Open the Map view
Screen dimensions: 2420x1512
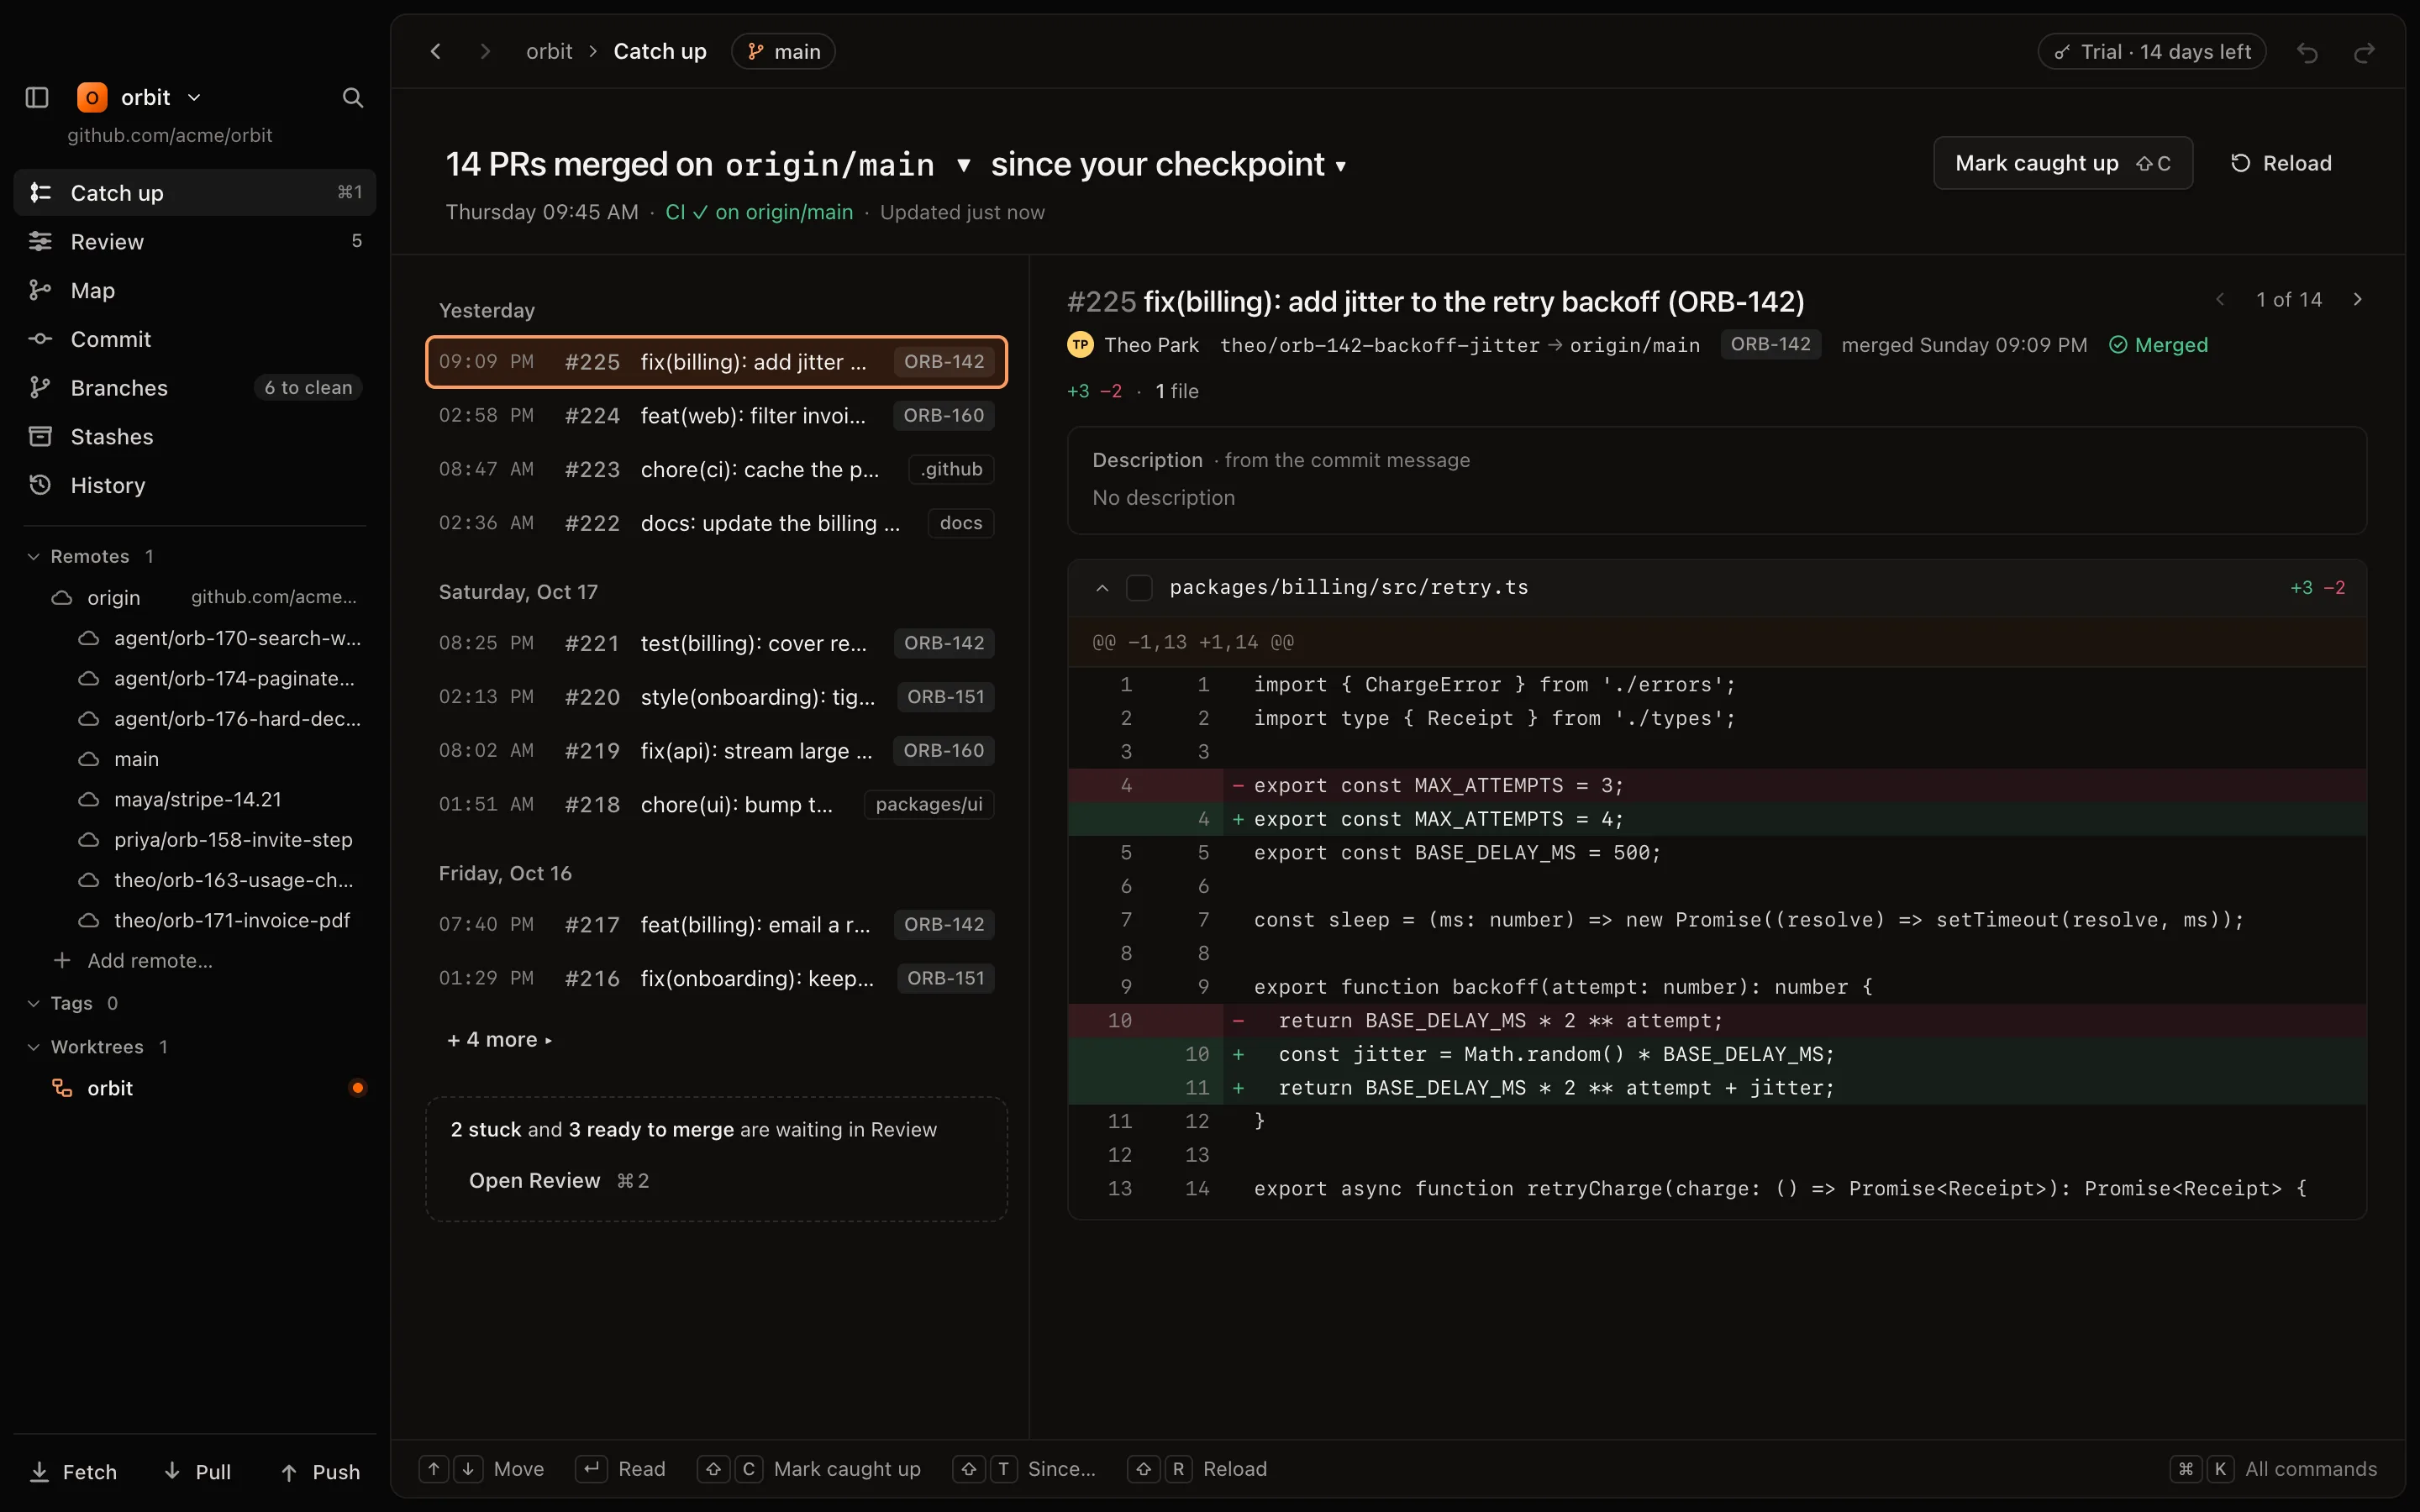click(195, 290)
